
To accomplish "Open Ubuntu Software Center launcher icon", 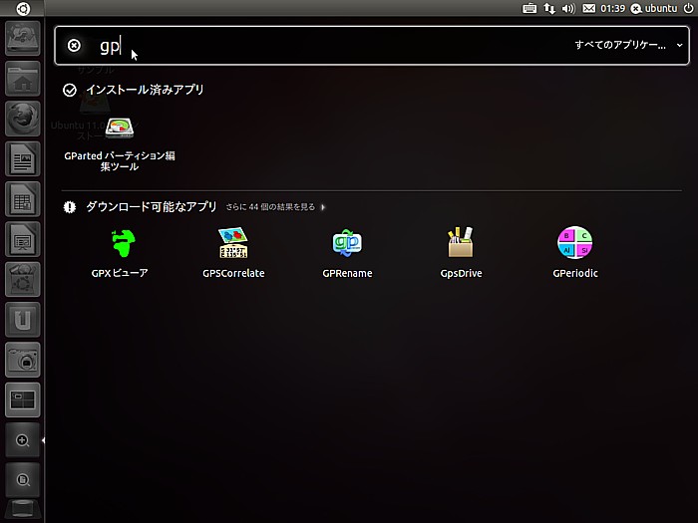I will 23,279.
